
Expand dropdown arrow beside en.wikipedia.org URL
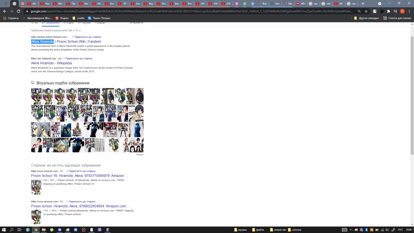point(64,59)
